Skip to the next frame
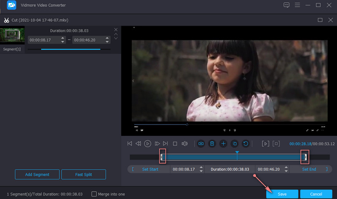Screen dimensions: 337x199 coord(157,143)
